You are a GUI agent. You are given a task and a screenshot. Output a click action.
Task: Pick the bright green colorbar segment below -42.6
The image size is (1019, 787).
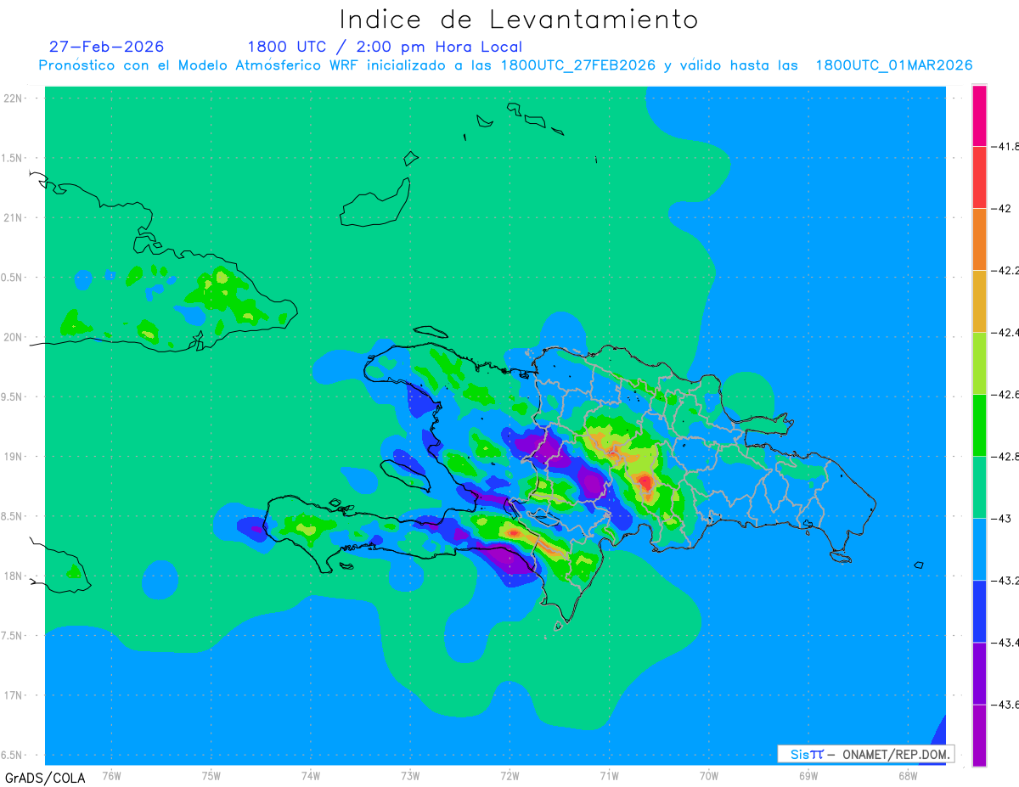[979, 424]
